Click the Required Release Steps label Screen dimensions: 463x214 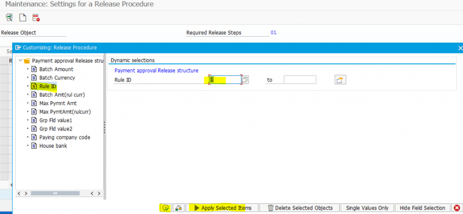[x=214, y=33]
